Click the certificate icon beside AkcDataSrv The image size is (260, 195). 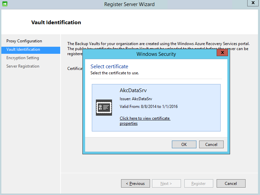point(104,108)
